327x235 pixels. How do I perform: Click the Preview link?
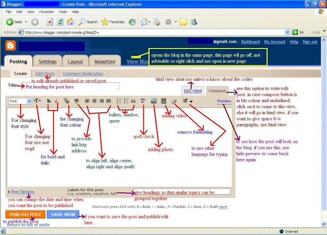[224, 101]
